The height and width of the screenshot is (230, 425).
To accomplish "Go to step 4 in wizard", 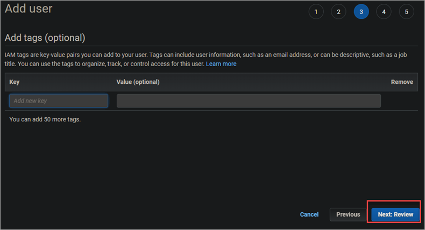I will (x=384, y=12).
